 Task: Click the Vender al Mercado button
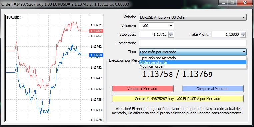tap(143, 89)
